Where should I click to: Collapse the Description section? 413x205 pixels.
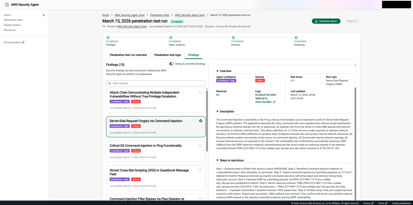[x=217, y=111]
